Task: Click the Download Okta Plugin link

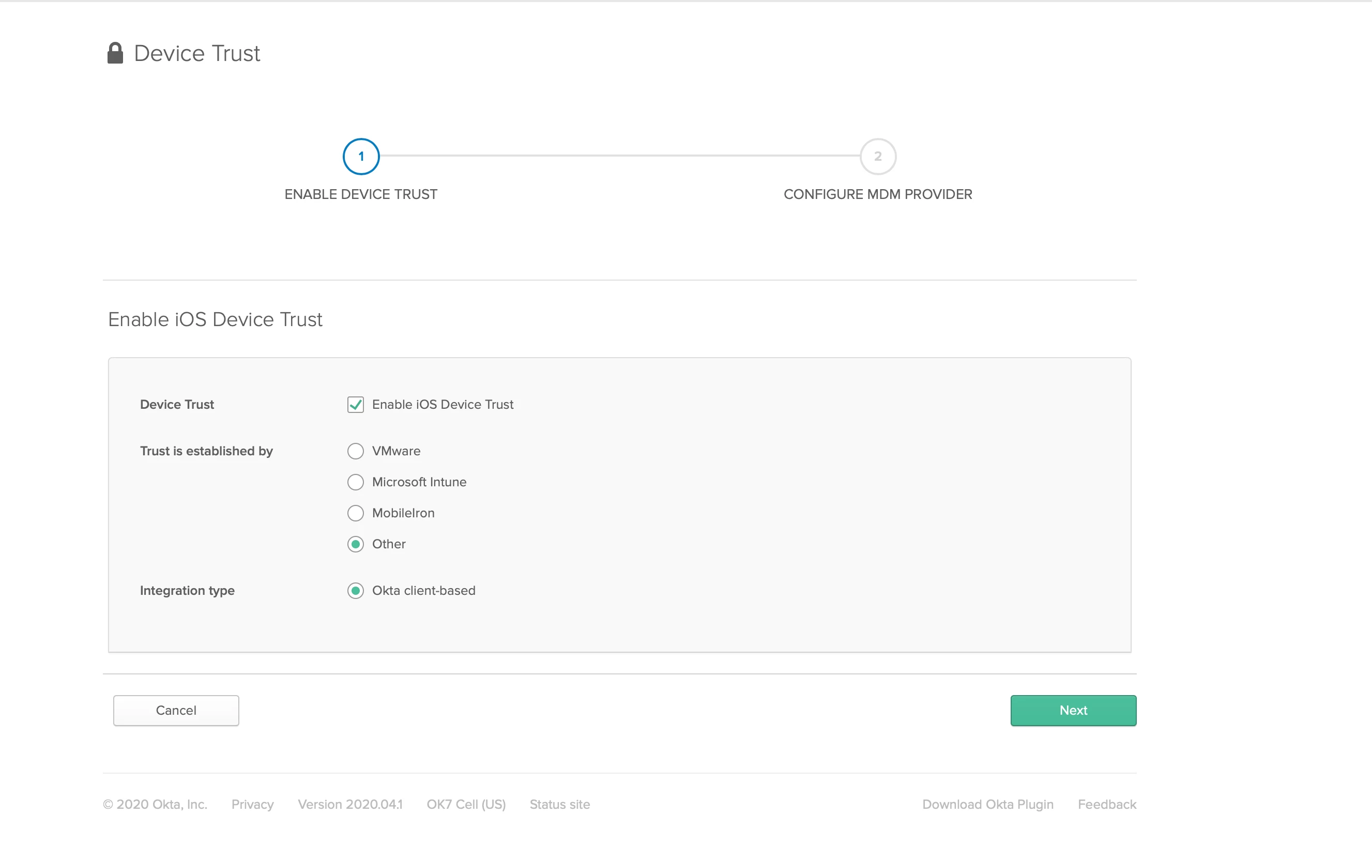Action: 987,804
